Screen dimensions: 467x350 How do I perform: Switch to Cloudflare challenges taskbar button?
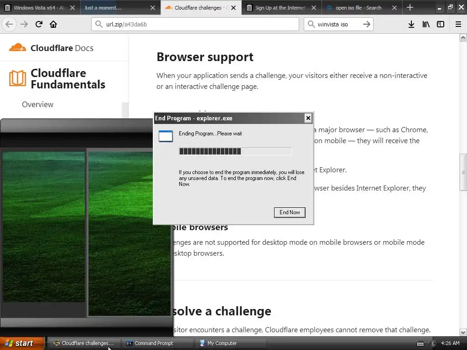click(84, 343)
